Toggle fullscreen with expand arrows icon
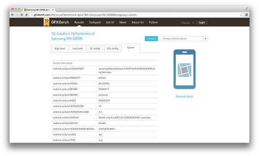This screenshot has height=156, width=259. pyautogui.click(x=246, y=9)
